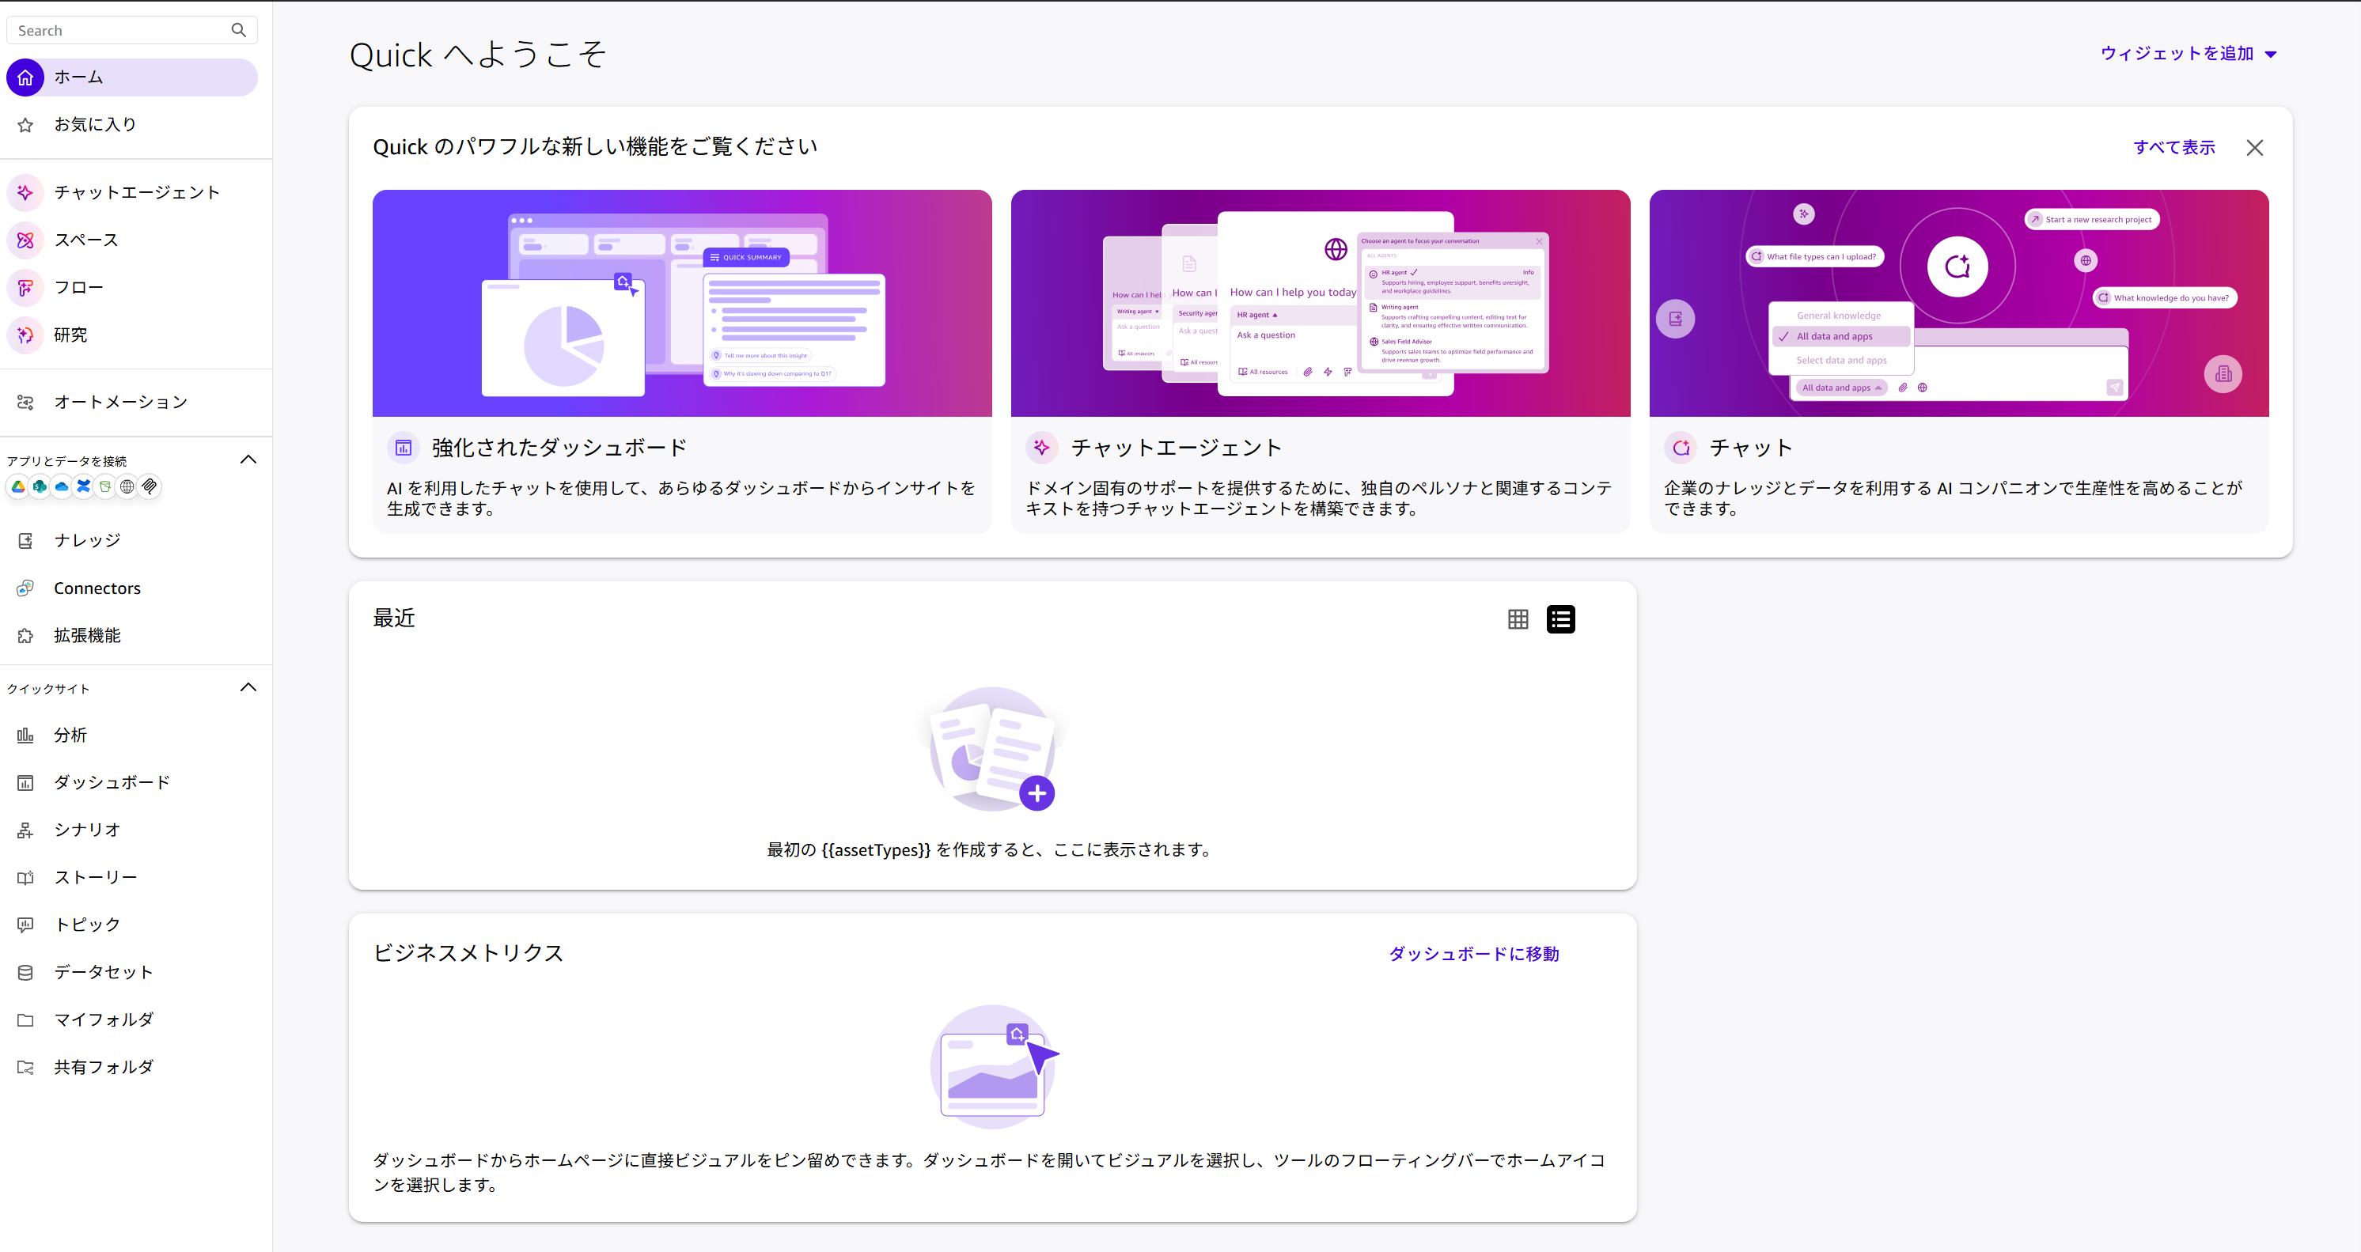Image resolution: width=2361 pixels, height=1252 pixels.
Task: Open オートメーション in the sidebar
Action: (x=132, y=402)
